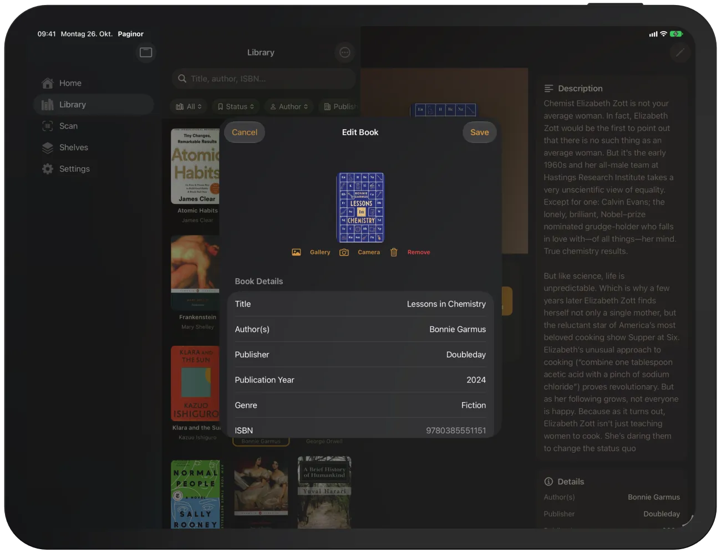Select Klara and the Sun cover

click(195, 383)
